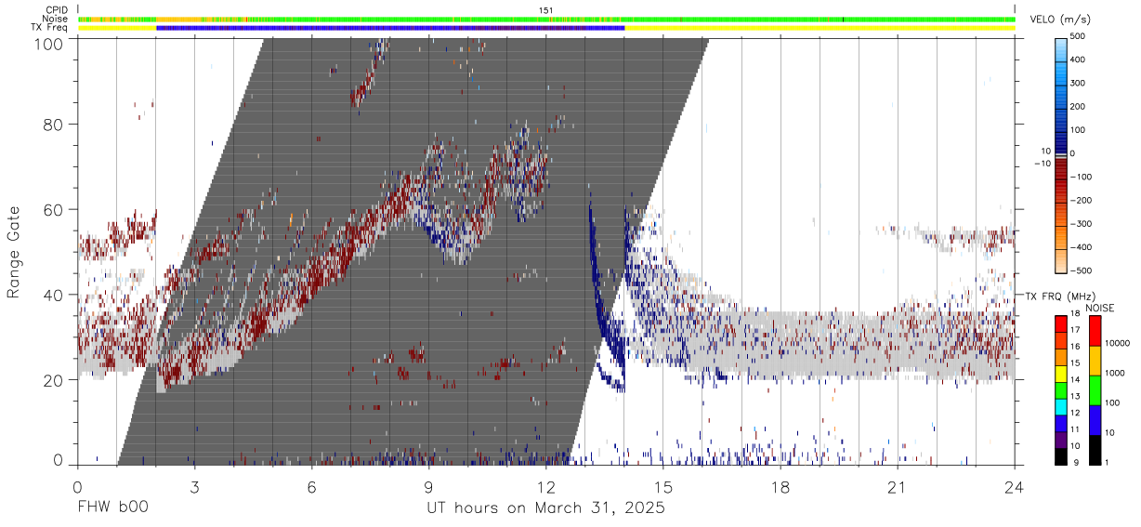Screen dimensions: 1141x527
Task: Click the '10000' tick on the NOISE scale
Action: pos(1118,345)
